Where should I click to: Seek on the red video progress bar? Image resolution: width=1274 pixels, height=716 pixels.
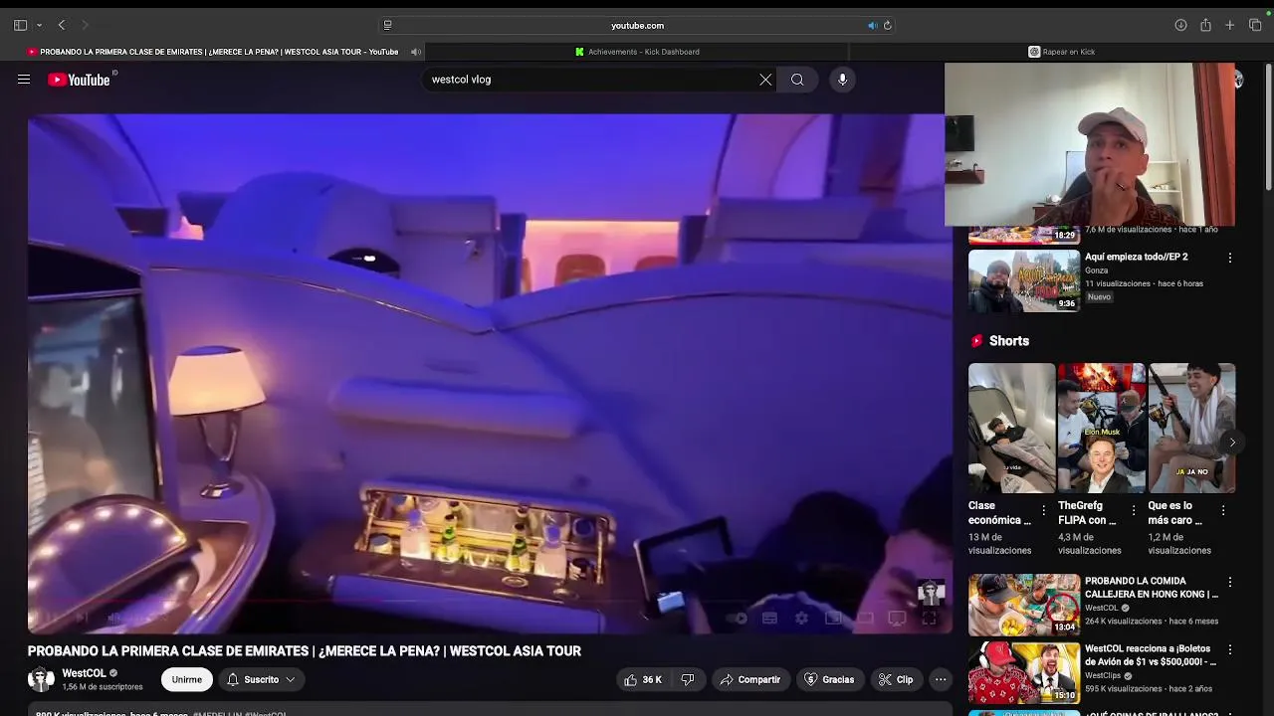click(488, 601)
